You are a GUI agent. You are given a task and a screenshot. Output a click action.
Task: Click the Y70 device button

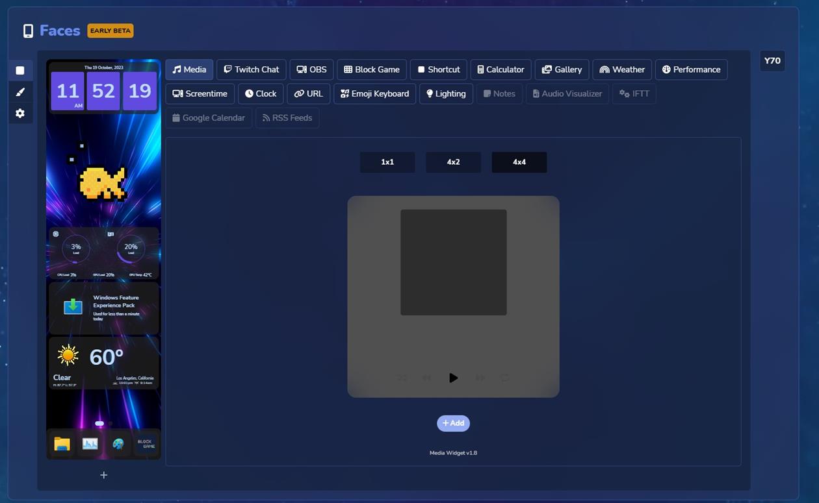[x=772, y=61]
